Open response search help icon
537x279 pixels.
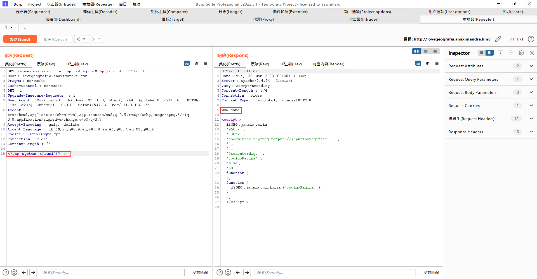point(220,272)
